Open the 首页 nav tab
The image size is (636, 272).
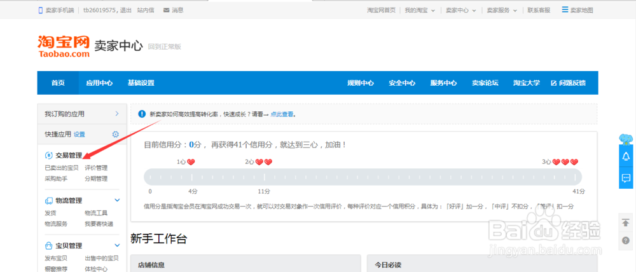pyautogui.click(x=58, y=83)
